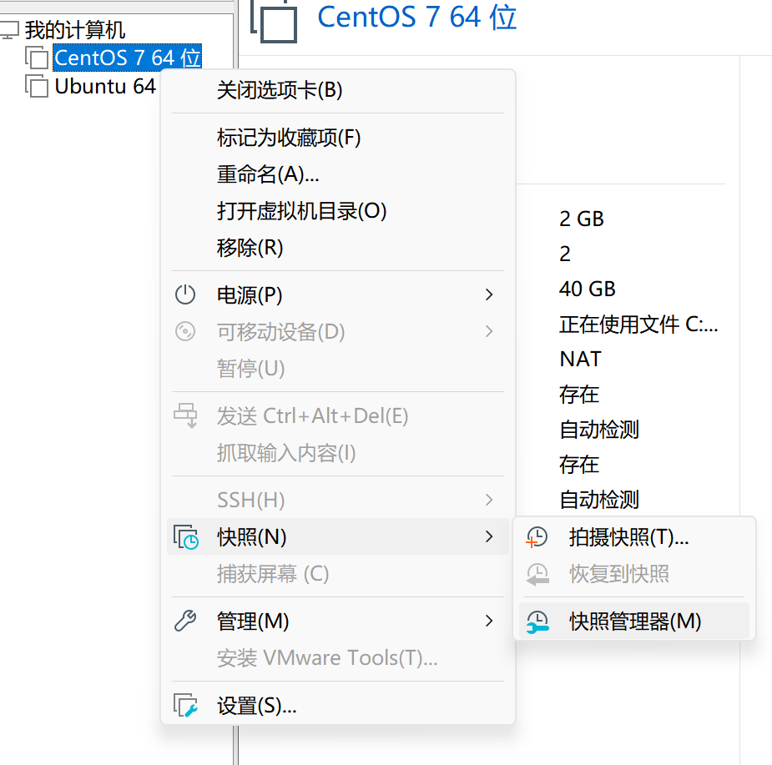Screen dimensions: 772x765
Task: Expand the 管理(M) submenu arrow
Action: (489, 621)
